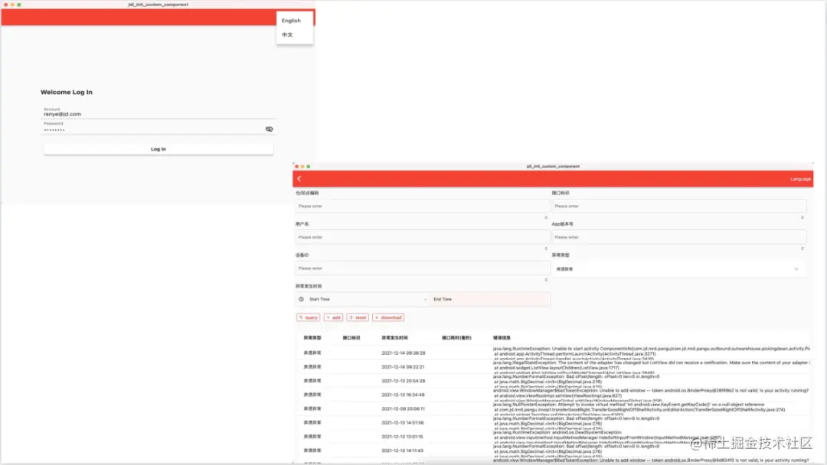Select row dated 2021-12-13 14:51:56
Viewport: 827px width, 465px height.
point(553,422)
